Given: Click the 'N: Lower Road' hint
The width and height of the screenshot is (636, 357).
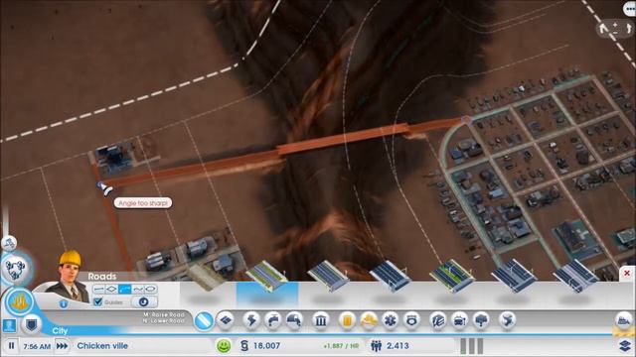Looking at the screenshot, I should [x=164, y=320].
